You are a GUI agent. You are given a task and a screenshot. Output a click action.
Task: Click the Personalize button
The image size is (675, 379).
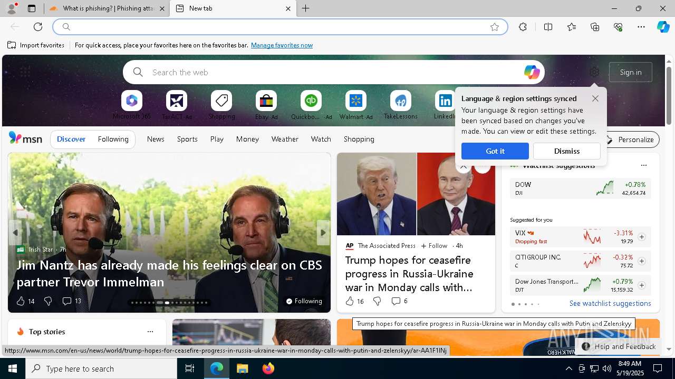pyautogui.click(x=631, y=139)
